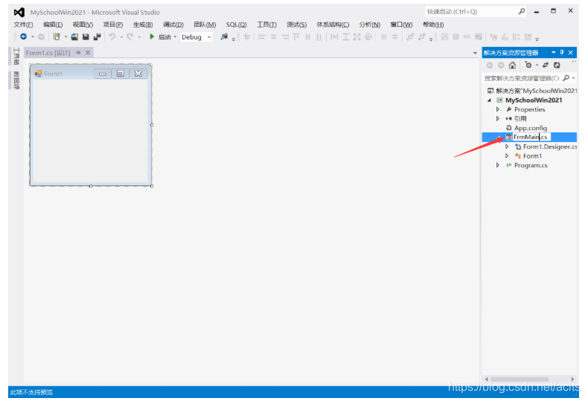588x401 pixels.
Task: Expand the Form1 class node
Action: point(507,156)
